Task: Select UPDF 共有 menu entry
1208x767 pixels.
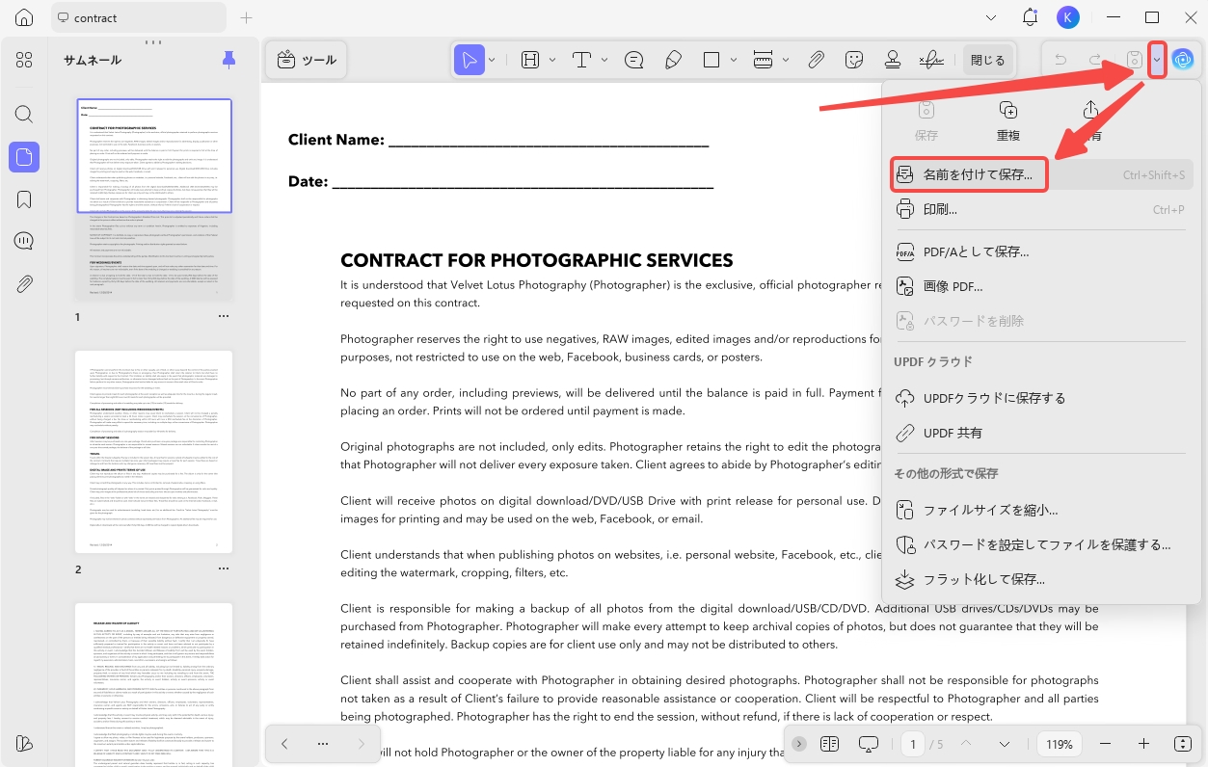Action: tap(1040, 433)
